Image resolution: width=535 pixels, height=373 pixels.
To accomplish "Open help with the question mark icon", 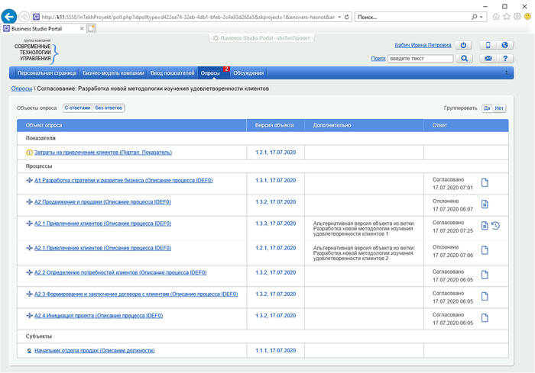I will point(504,59).
